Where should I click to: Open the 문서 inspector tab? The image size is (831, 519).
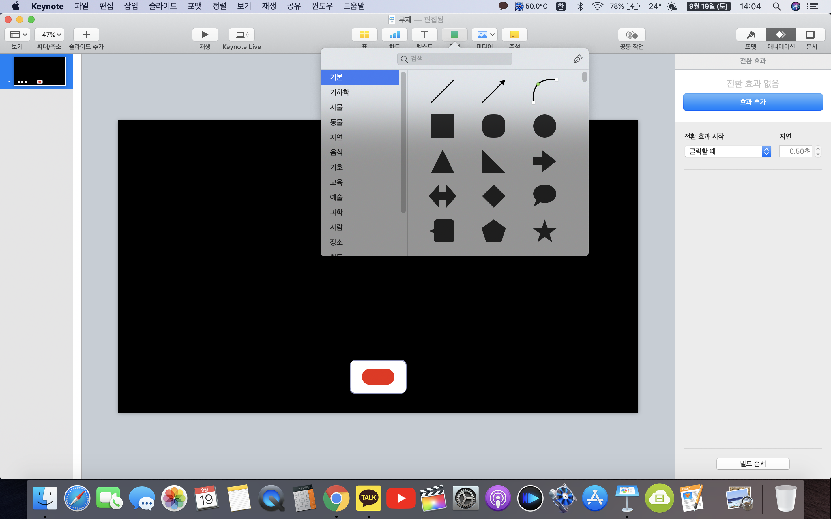811,35
